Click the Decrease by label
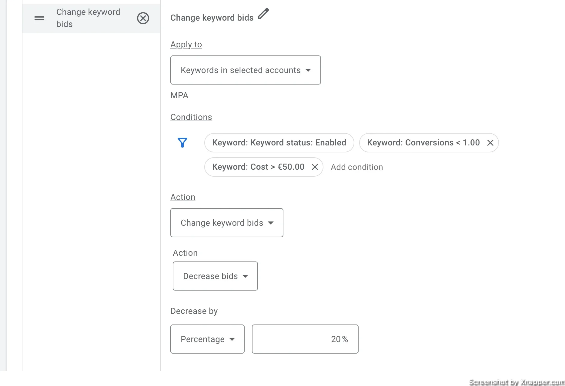The height and width of the screenshot is (386, 565). click(194, 311)
